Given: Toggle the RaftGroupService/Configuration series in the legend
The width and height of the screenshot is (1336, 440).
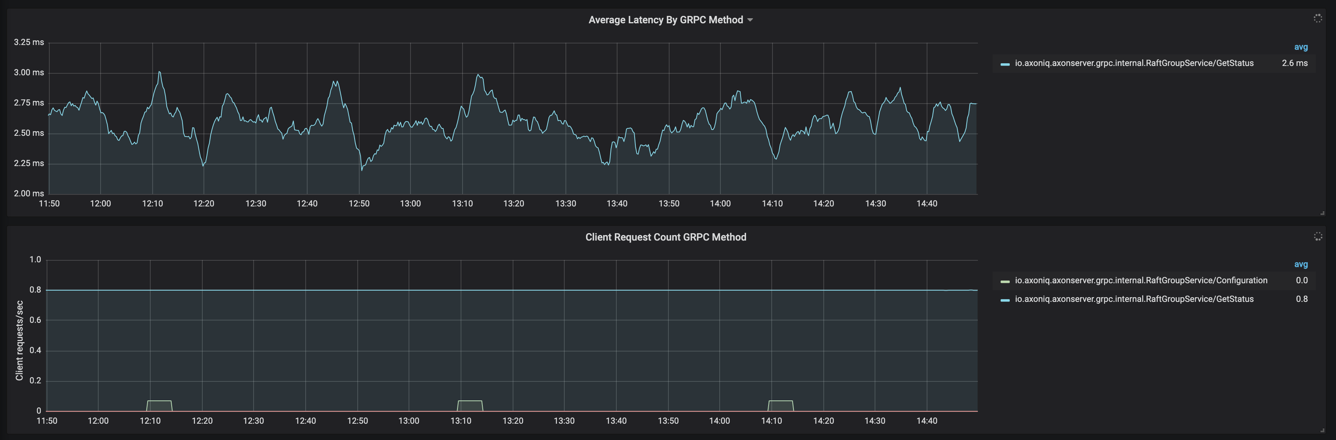Looking at the screenshot, I should 1141,281.
